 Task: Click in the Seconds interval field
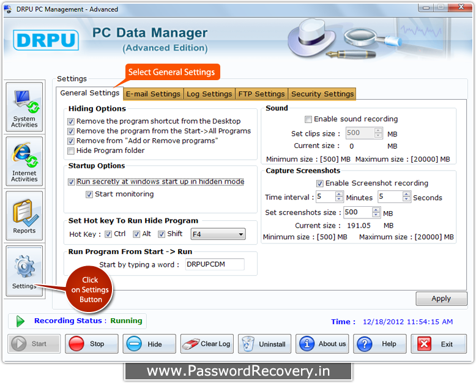(x=391, y=196)
